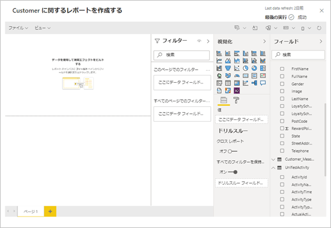
Task: Select the treemap visual
Action: 263,68
